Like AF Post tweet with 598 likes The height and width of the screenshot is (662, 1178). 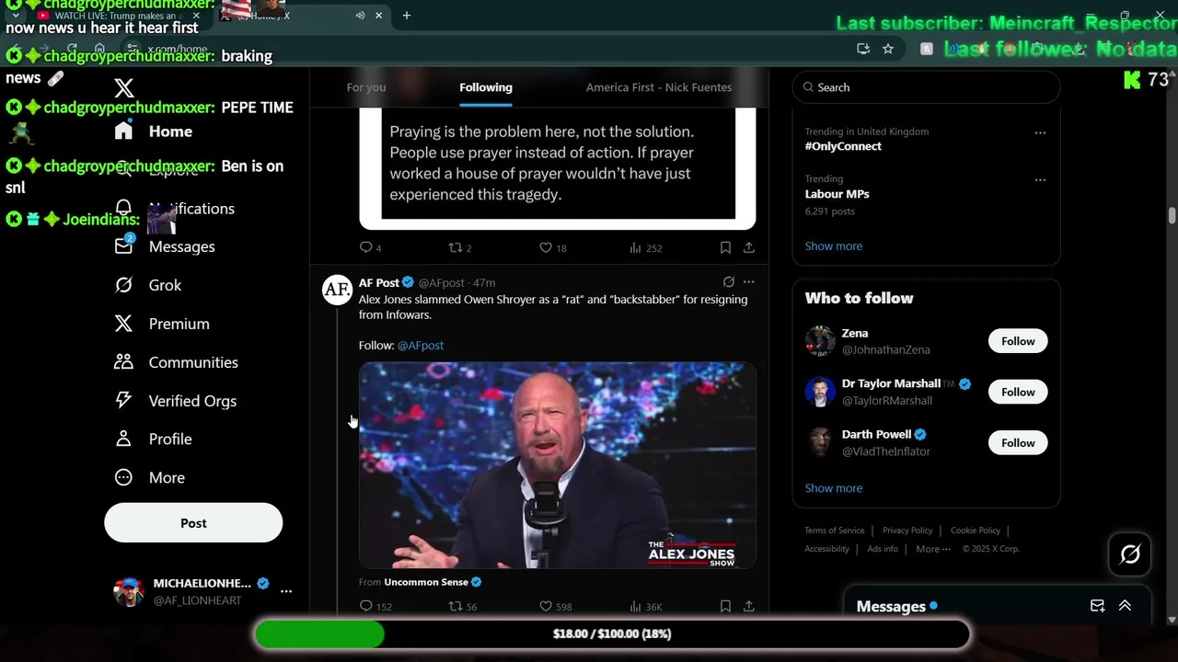555,606
